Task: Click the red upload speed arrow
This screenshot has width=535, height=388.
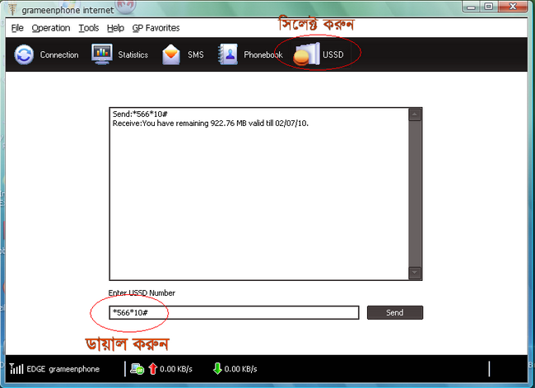Action: pyautogui.click(x=153, y=369)
